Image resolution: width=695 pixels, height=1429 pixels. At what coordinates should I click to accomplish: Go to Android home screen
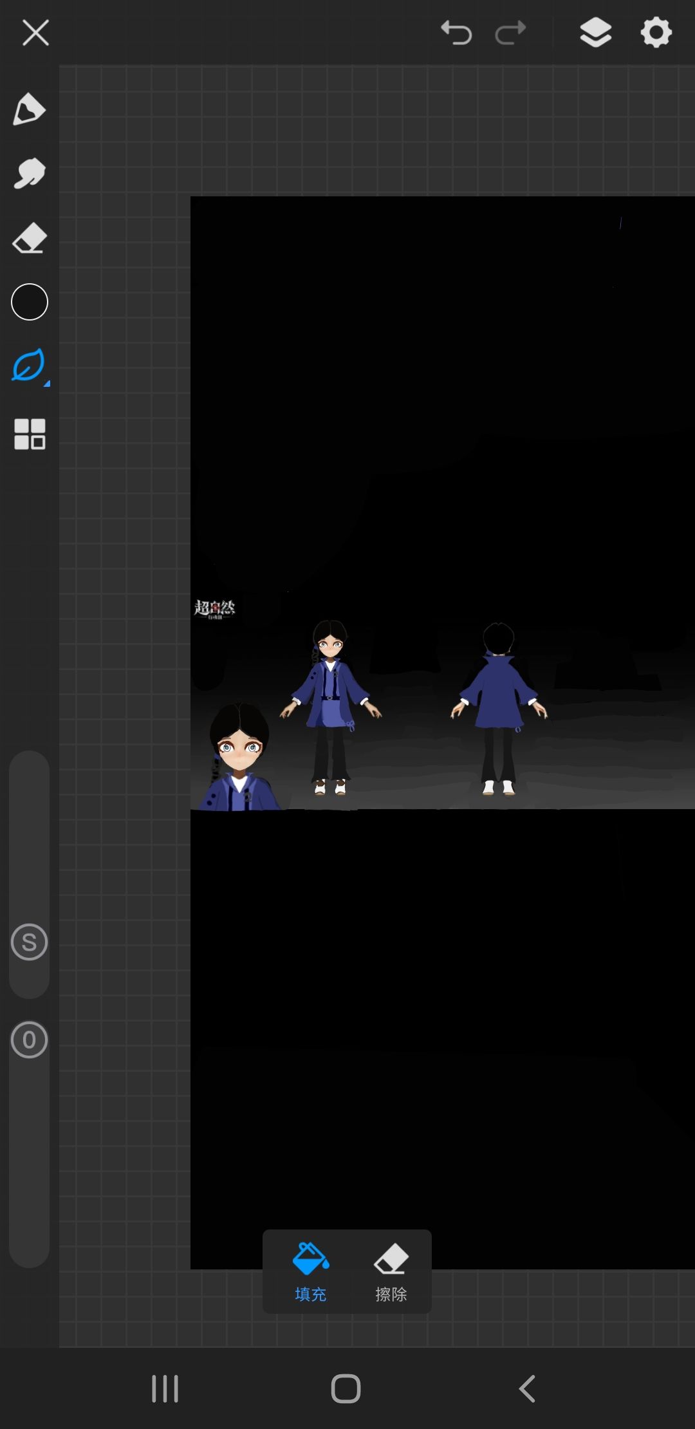[346, 1388]
